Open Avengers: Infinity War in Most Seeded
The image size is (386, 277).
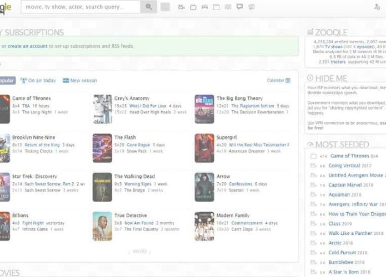pyautogui.click(x=353, y=204)
